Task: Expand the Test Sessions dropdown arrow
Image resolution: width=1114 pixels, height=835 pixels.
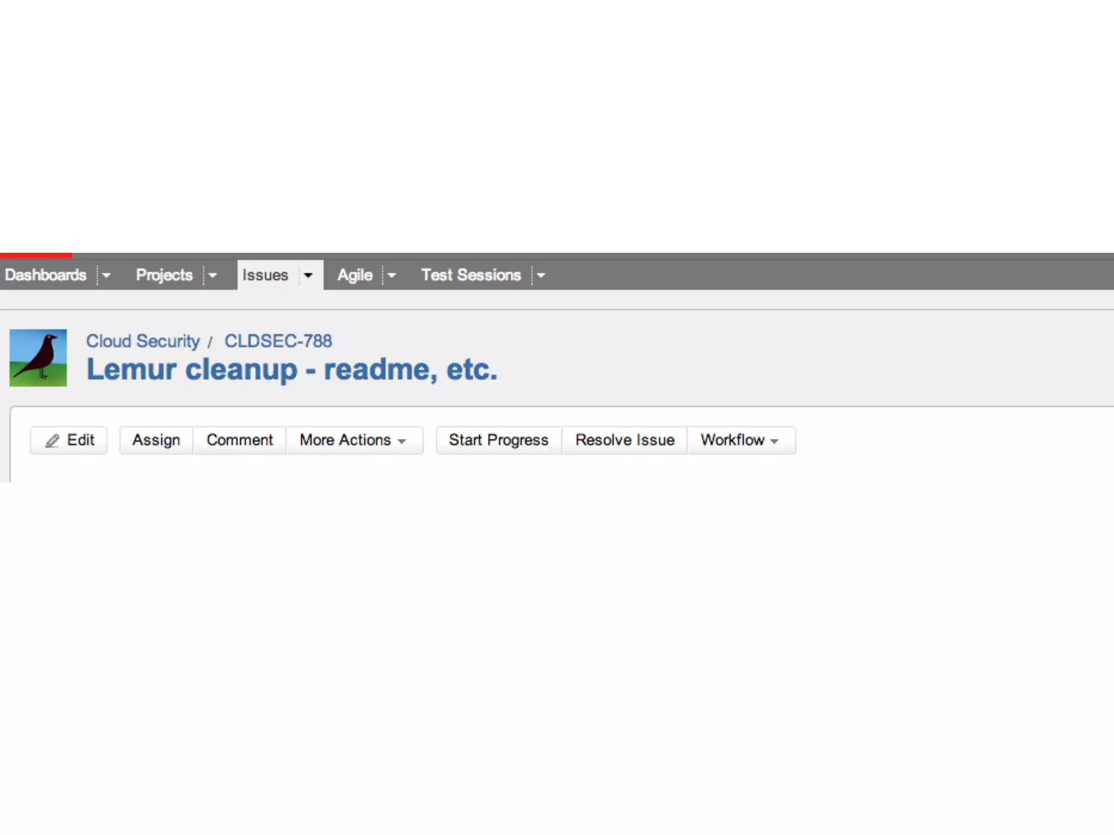Action: (x=541, y=276)
